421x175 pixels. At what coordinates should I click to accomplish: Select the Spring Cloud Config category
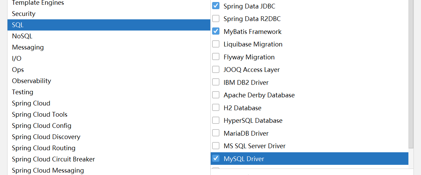[109, 126]
